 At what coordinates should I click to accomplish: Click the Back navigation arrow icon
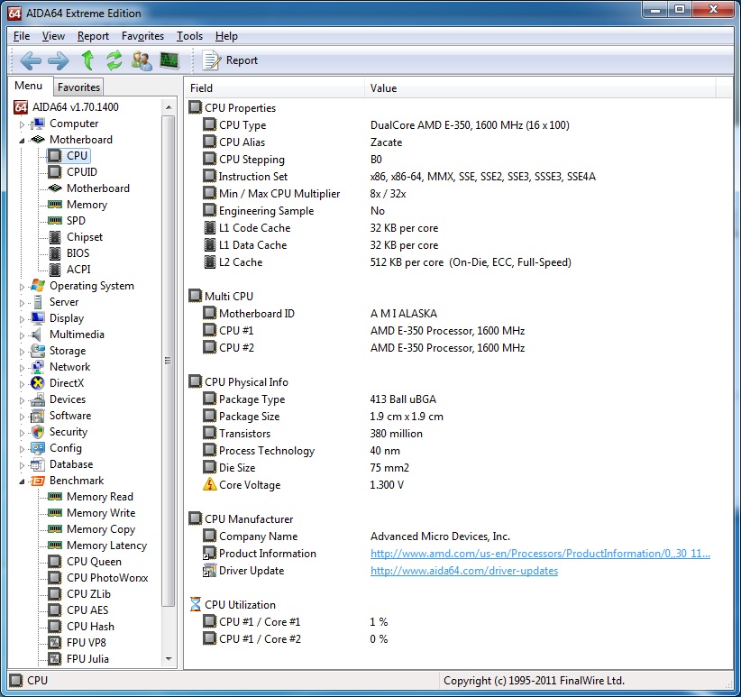coord(31,60)
